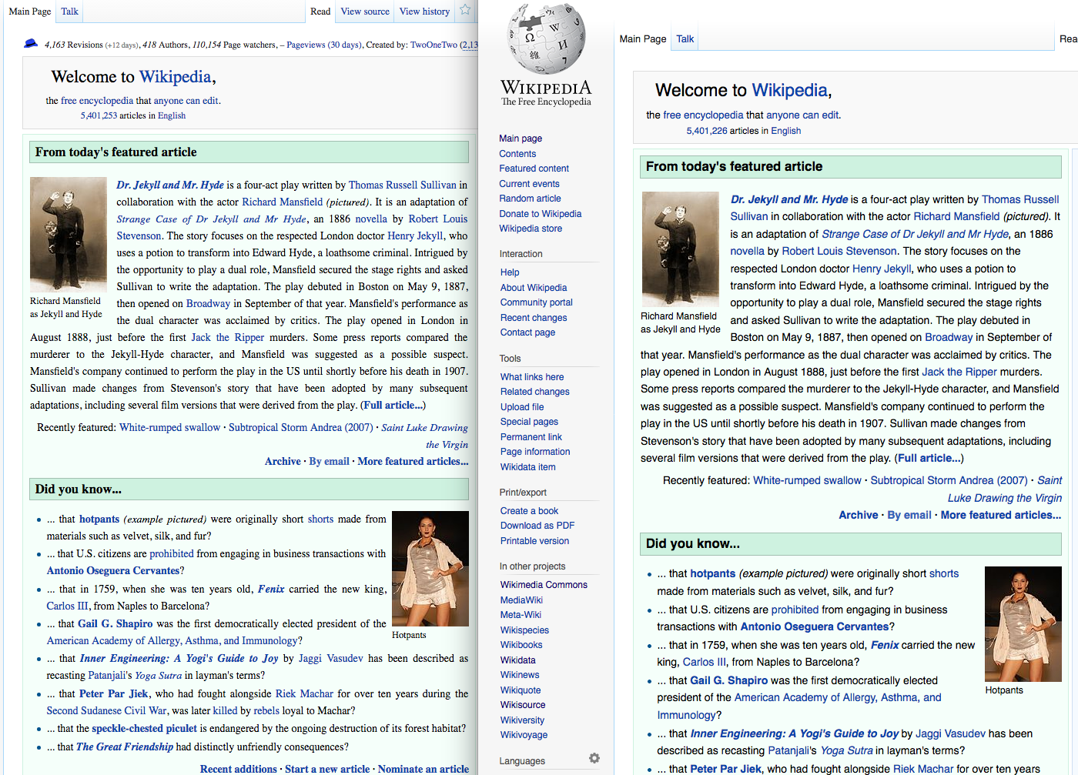Click the Meta-Wiki link
The width and height of the screenshot is (1078, 775).
(521, 615)
